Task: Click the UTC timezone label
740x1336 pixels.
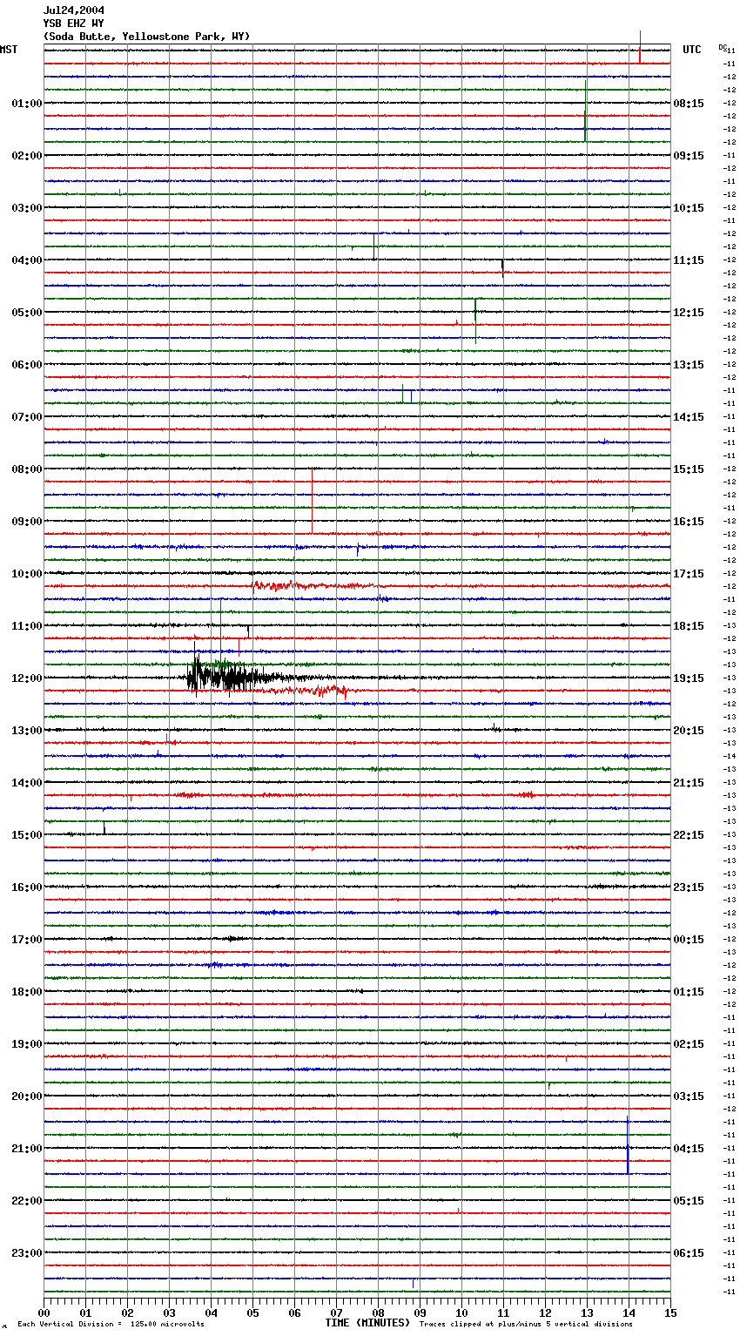Action: pos(692,50)
